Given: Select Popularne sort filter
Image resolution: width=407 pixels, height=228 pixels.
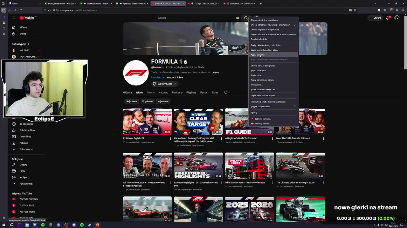Looking at the screenshot, I should coord(147,101).
